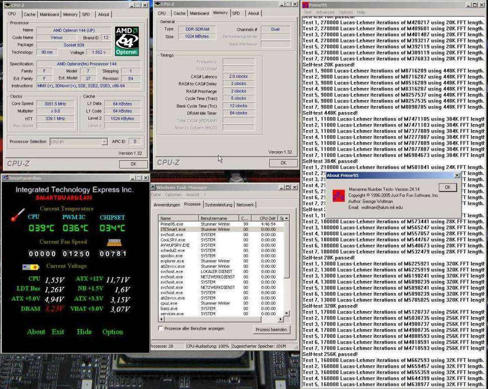Image resolution: width=488 pixels, height=389 pixels.
Task: Open the Optionen menu in Task Manager
Action: click(173, 195)
